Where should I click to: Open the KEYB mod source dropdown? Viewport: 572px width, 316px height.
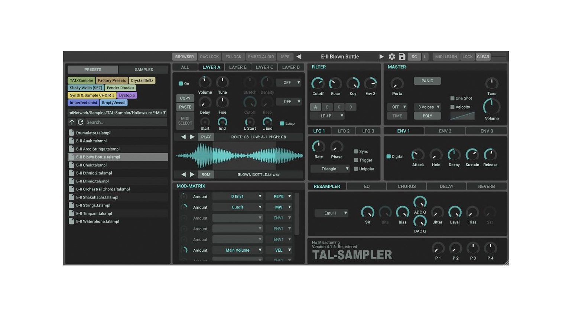[279, 196]
